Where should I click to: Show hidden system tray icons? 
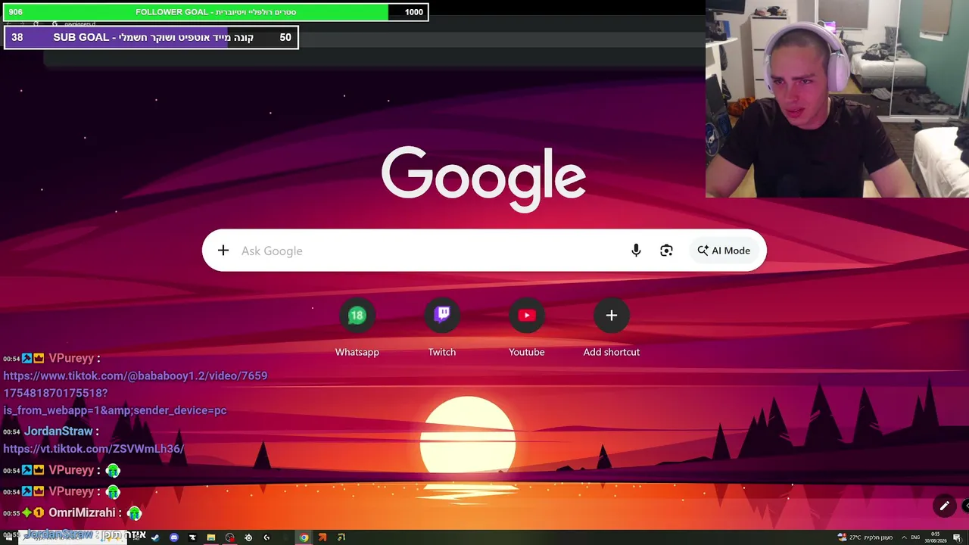tap(903, 537)
